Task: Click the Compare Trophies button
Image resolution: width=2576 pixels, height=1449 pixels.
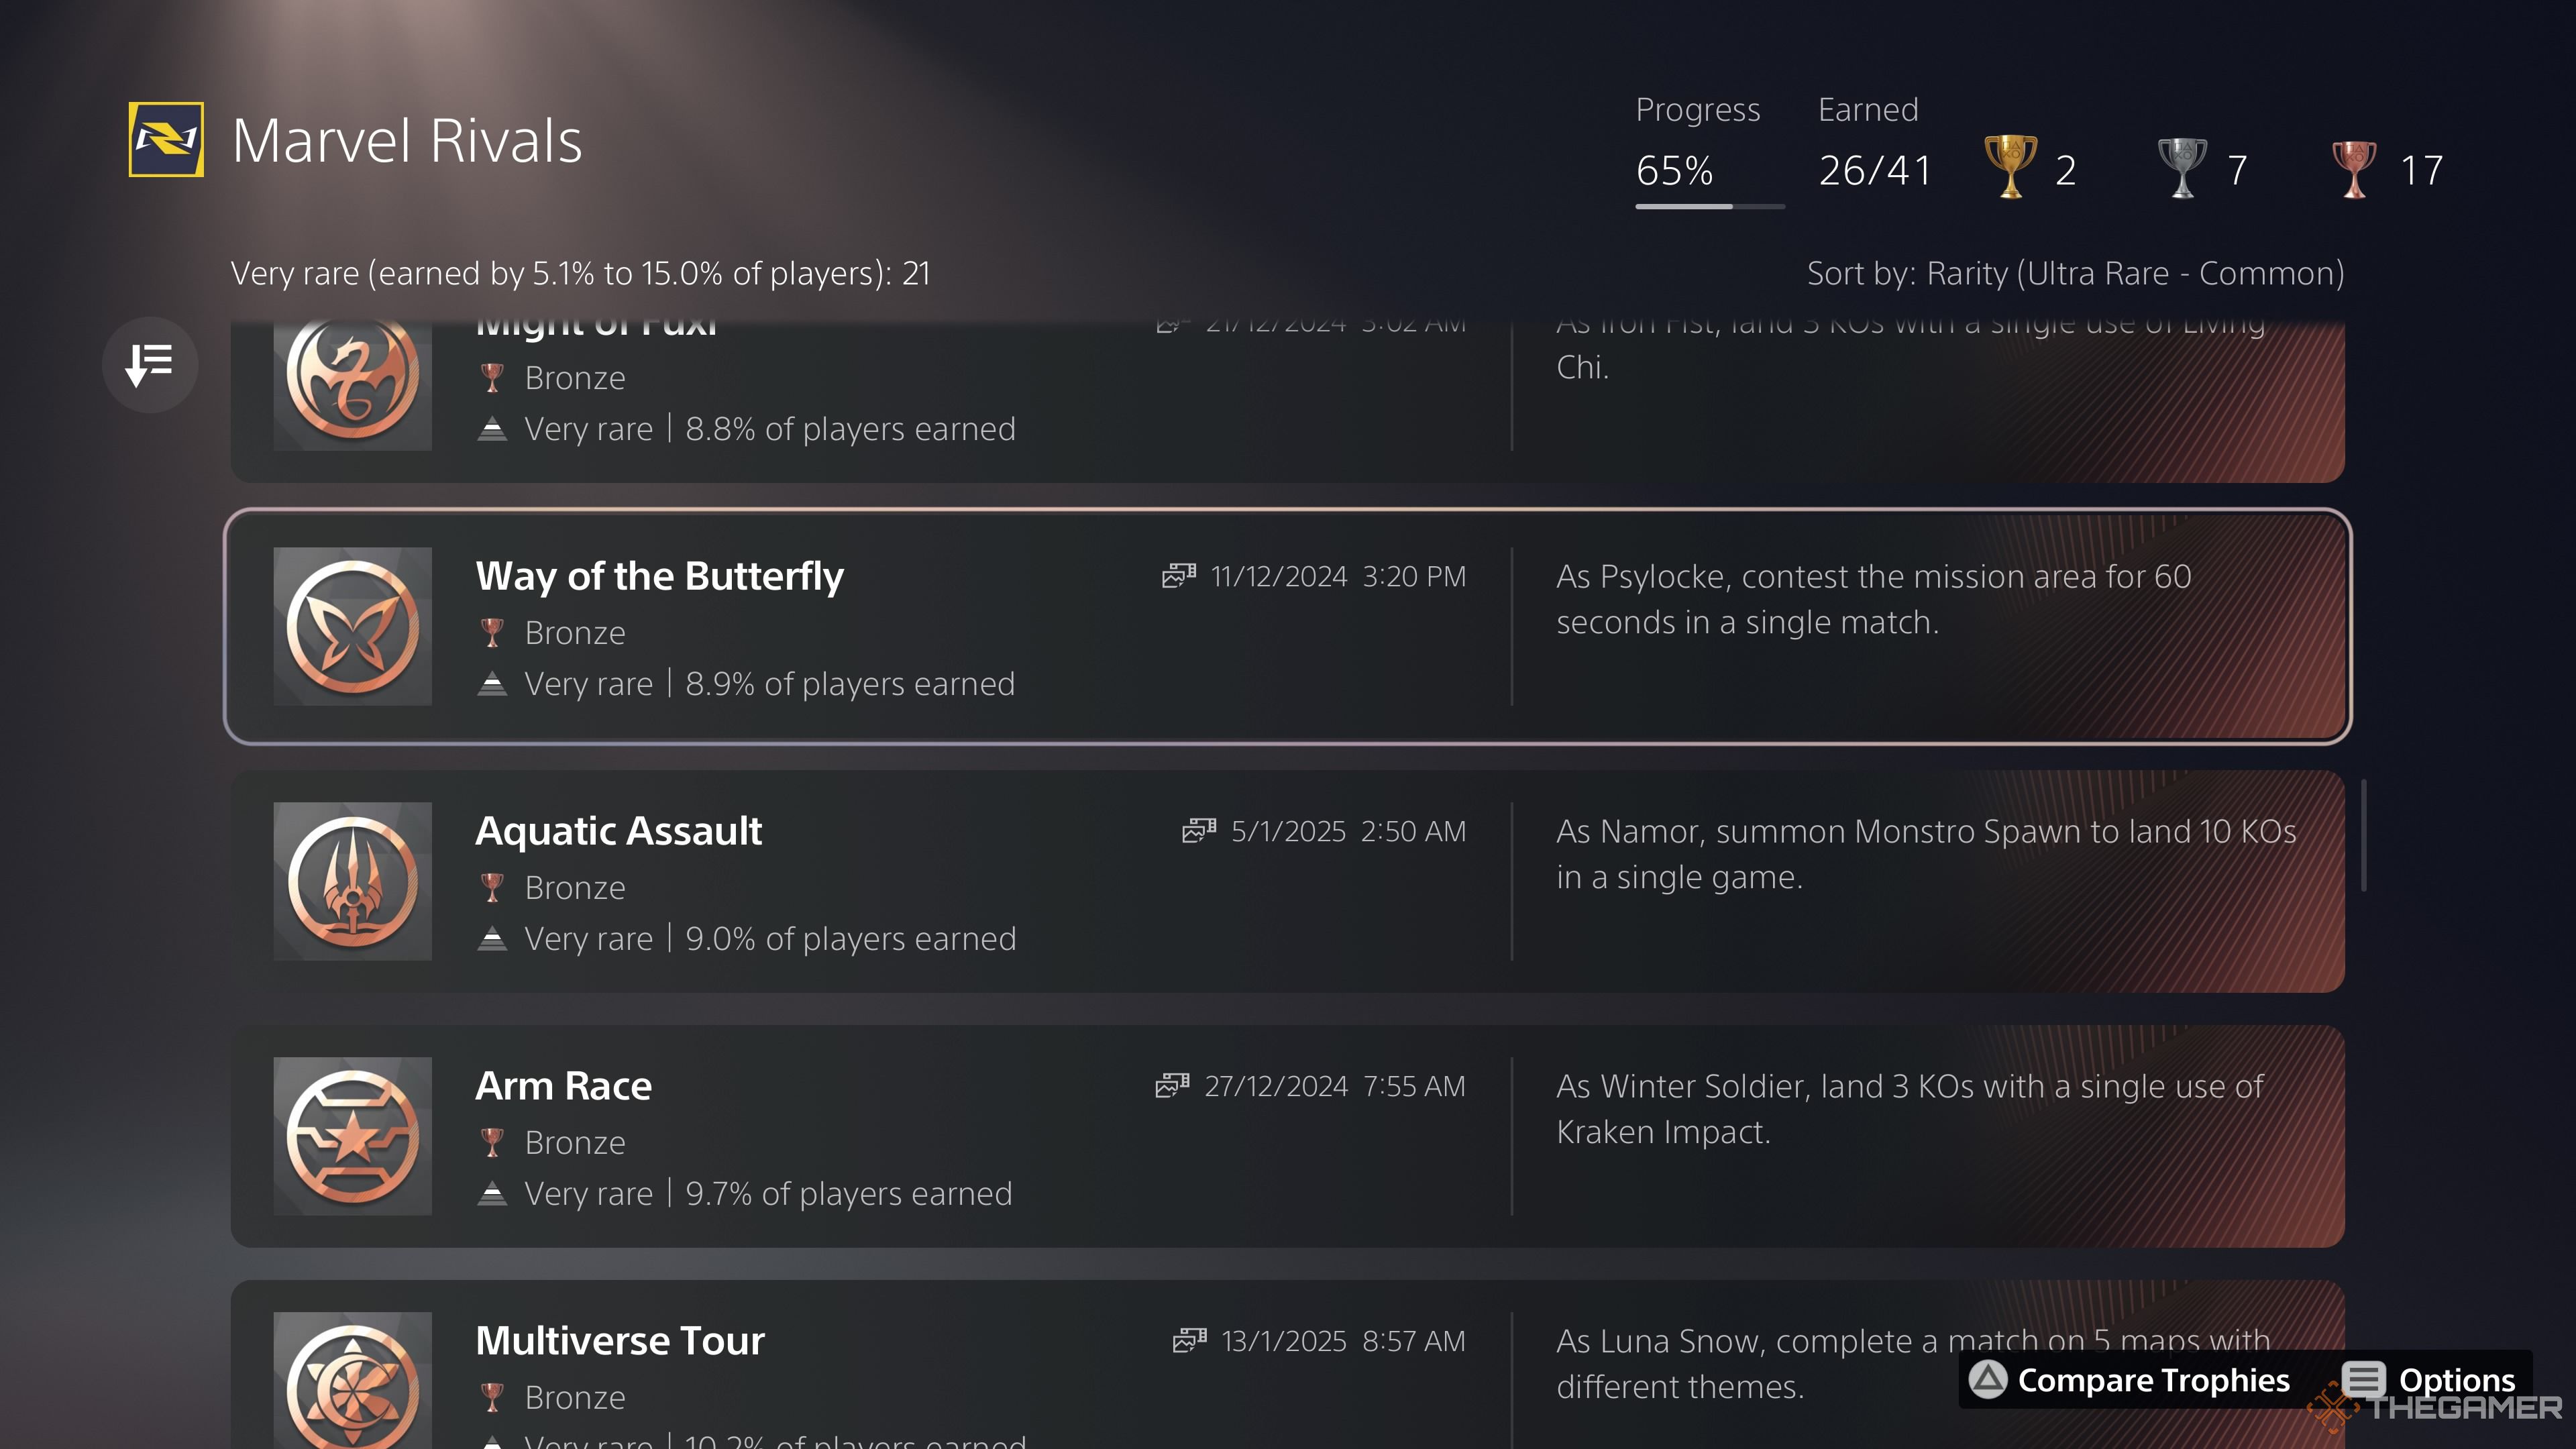Action: point(2129,1380)
